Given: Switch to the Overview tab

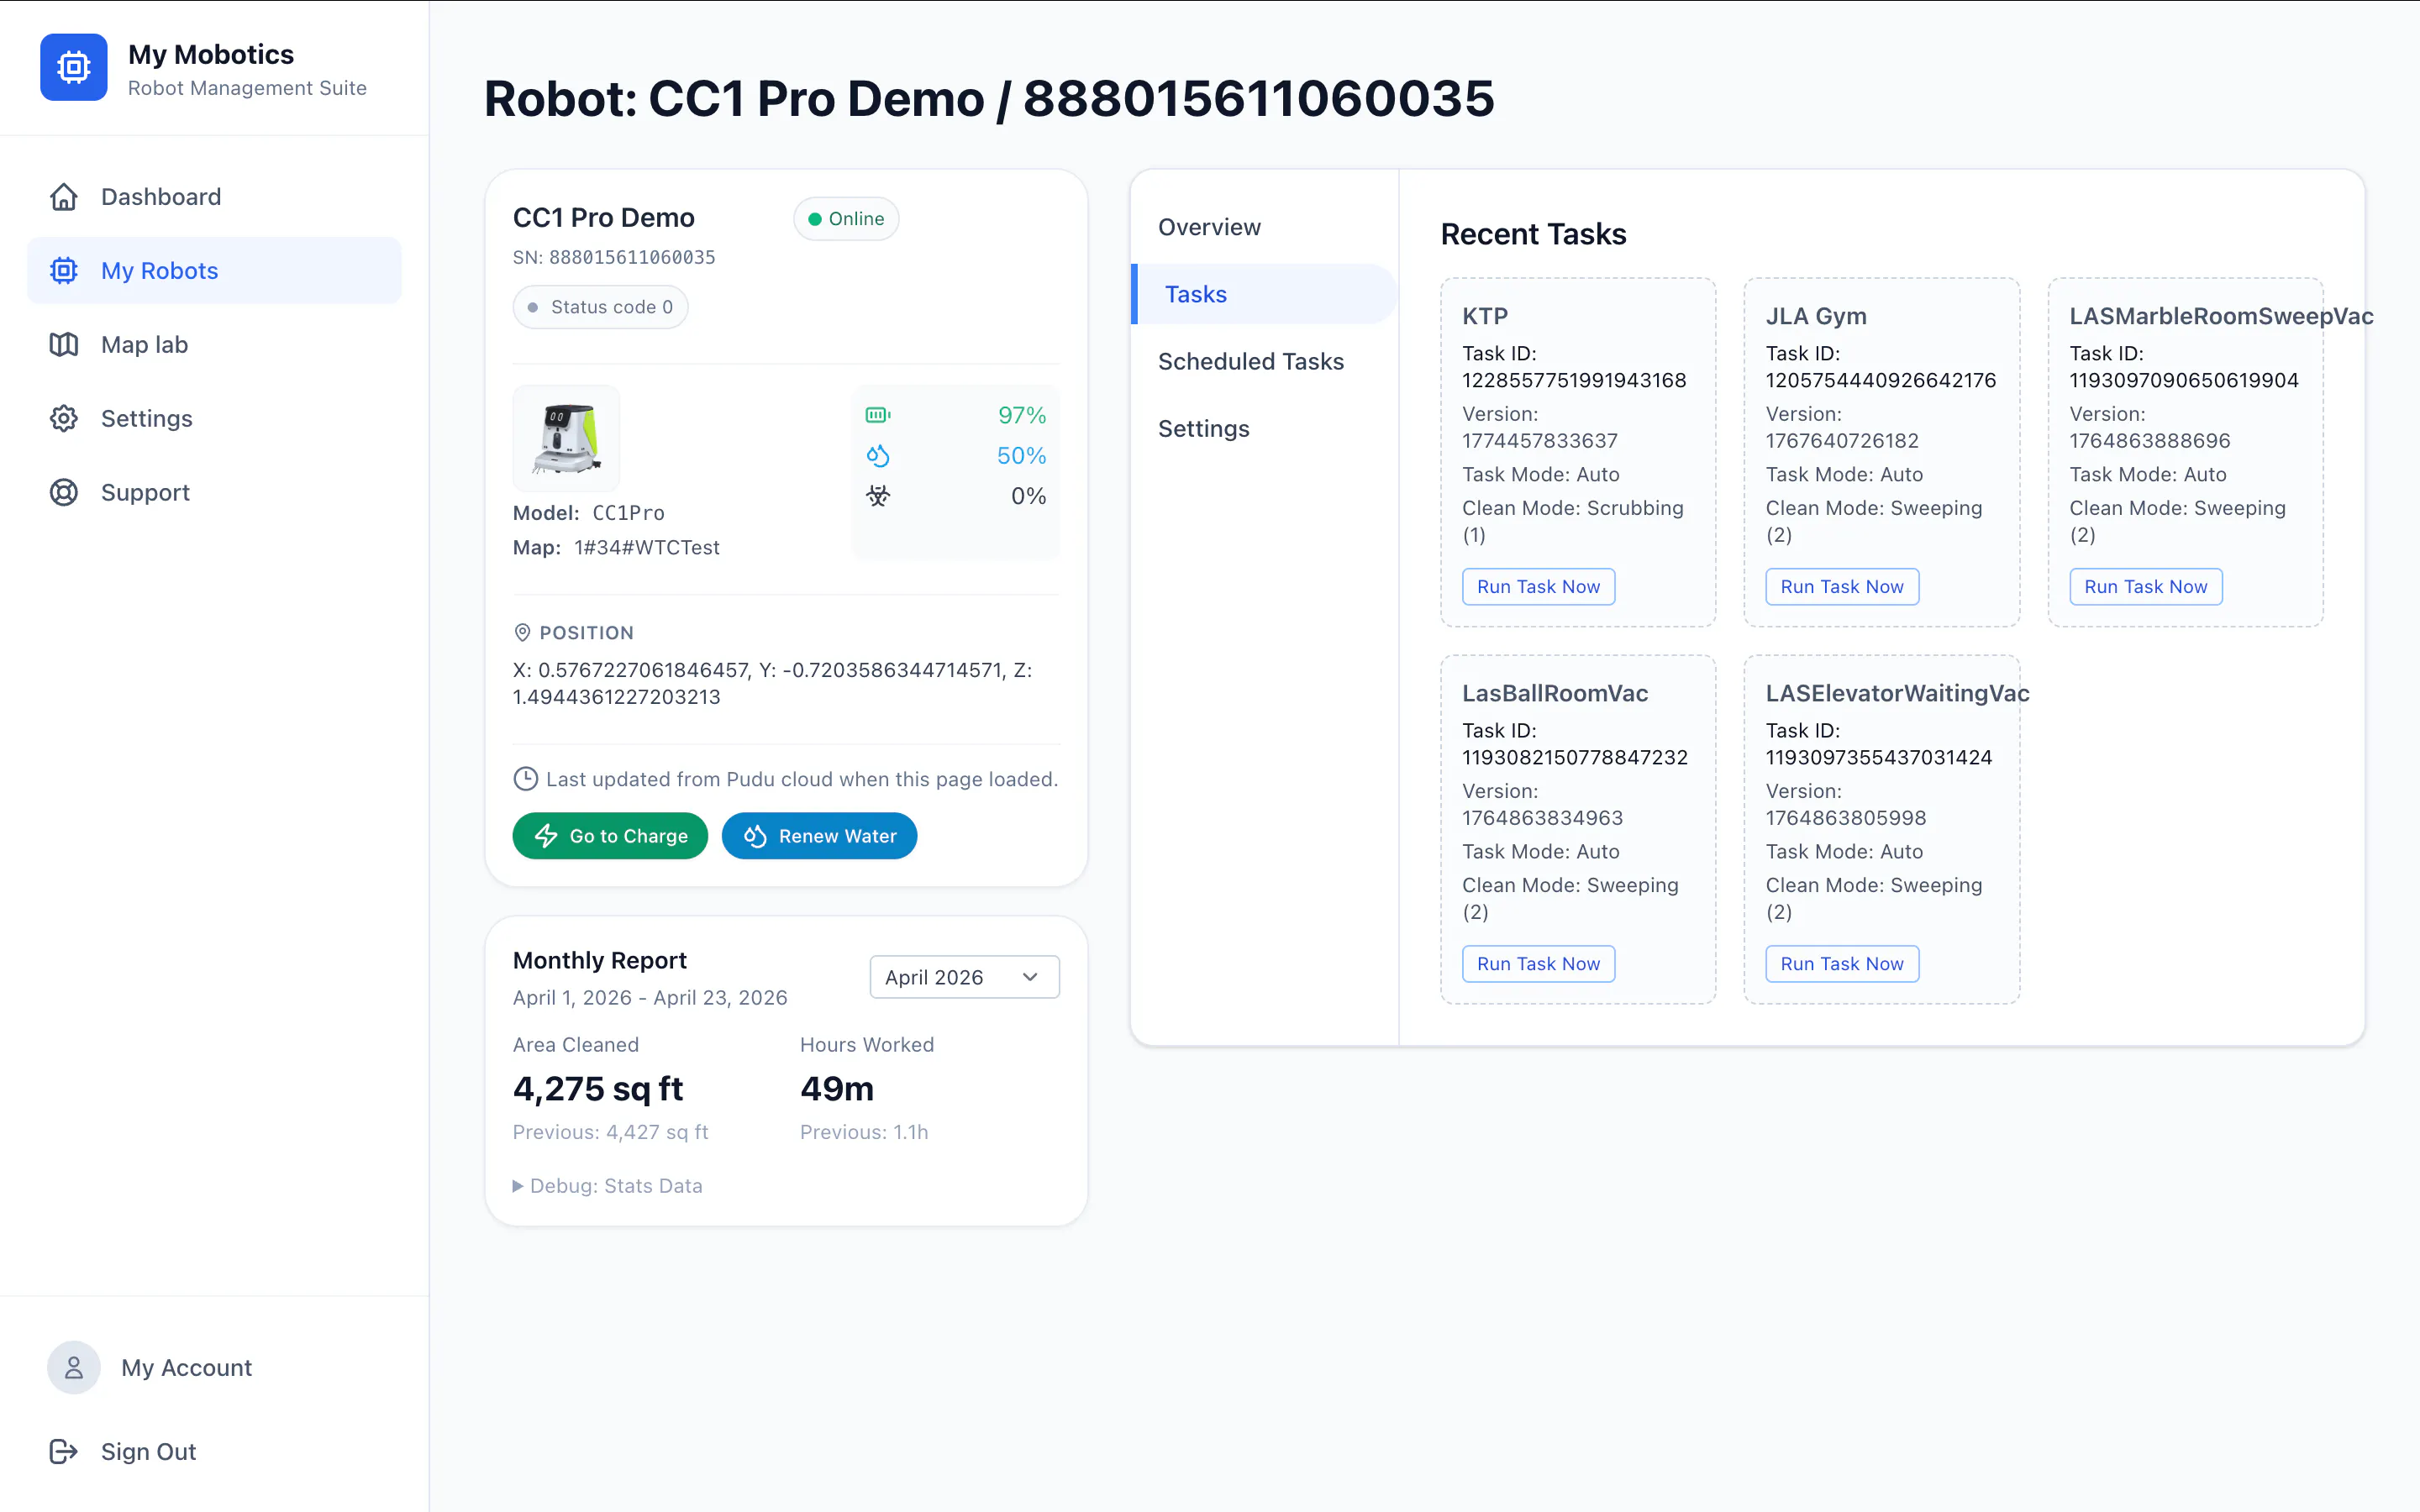Looking at the screenshot, I should (x=1264, y=227).
